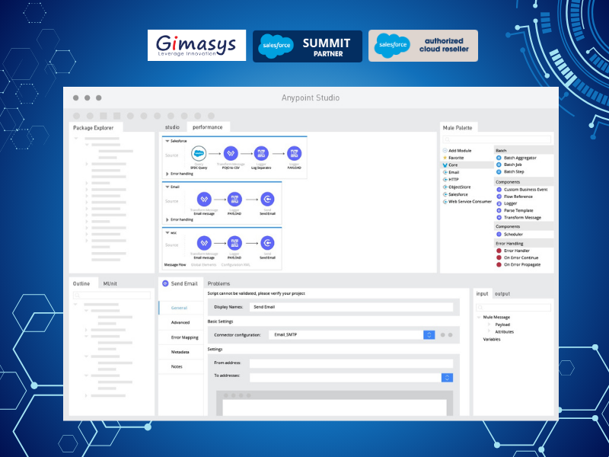Click the SFDC Query Salesforce node

pos(199,153)
